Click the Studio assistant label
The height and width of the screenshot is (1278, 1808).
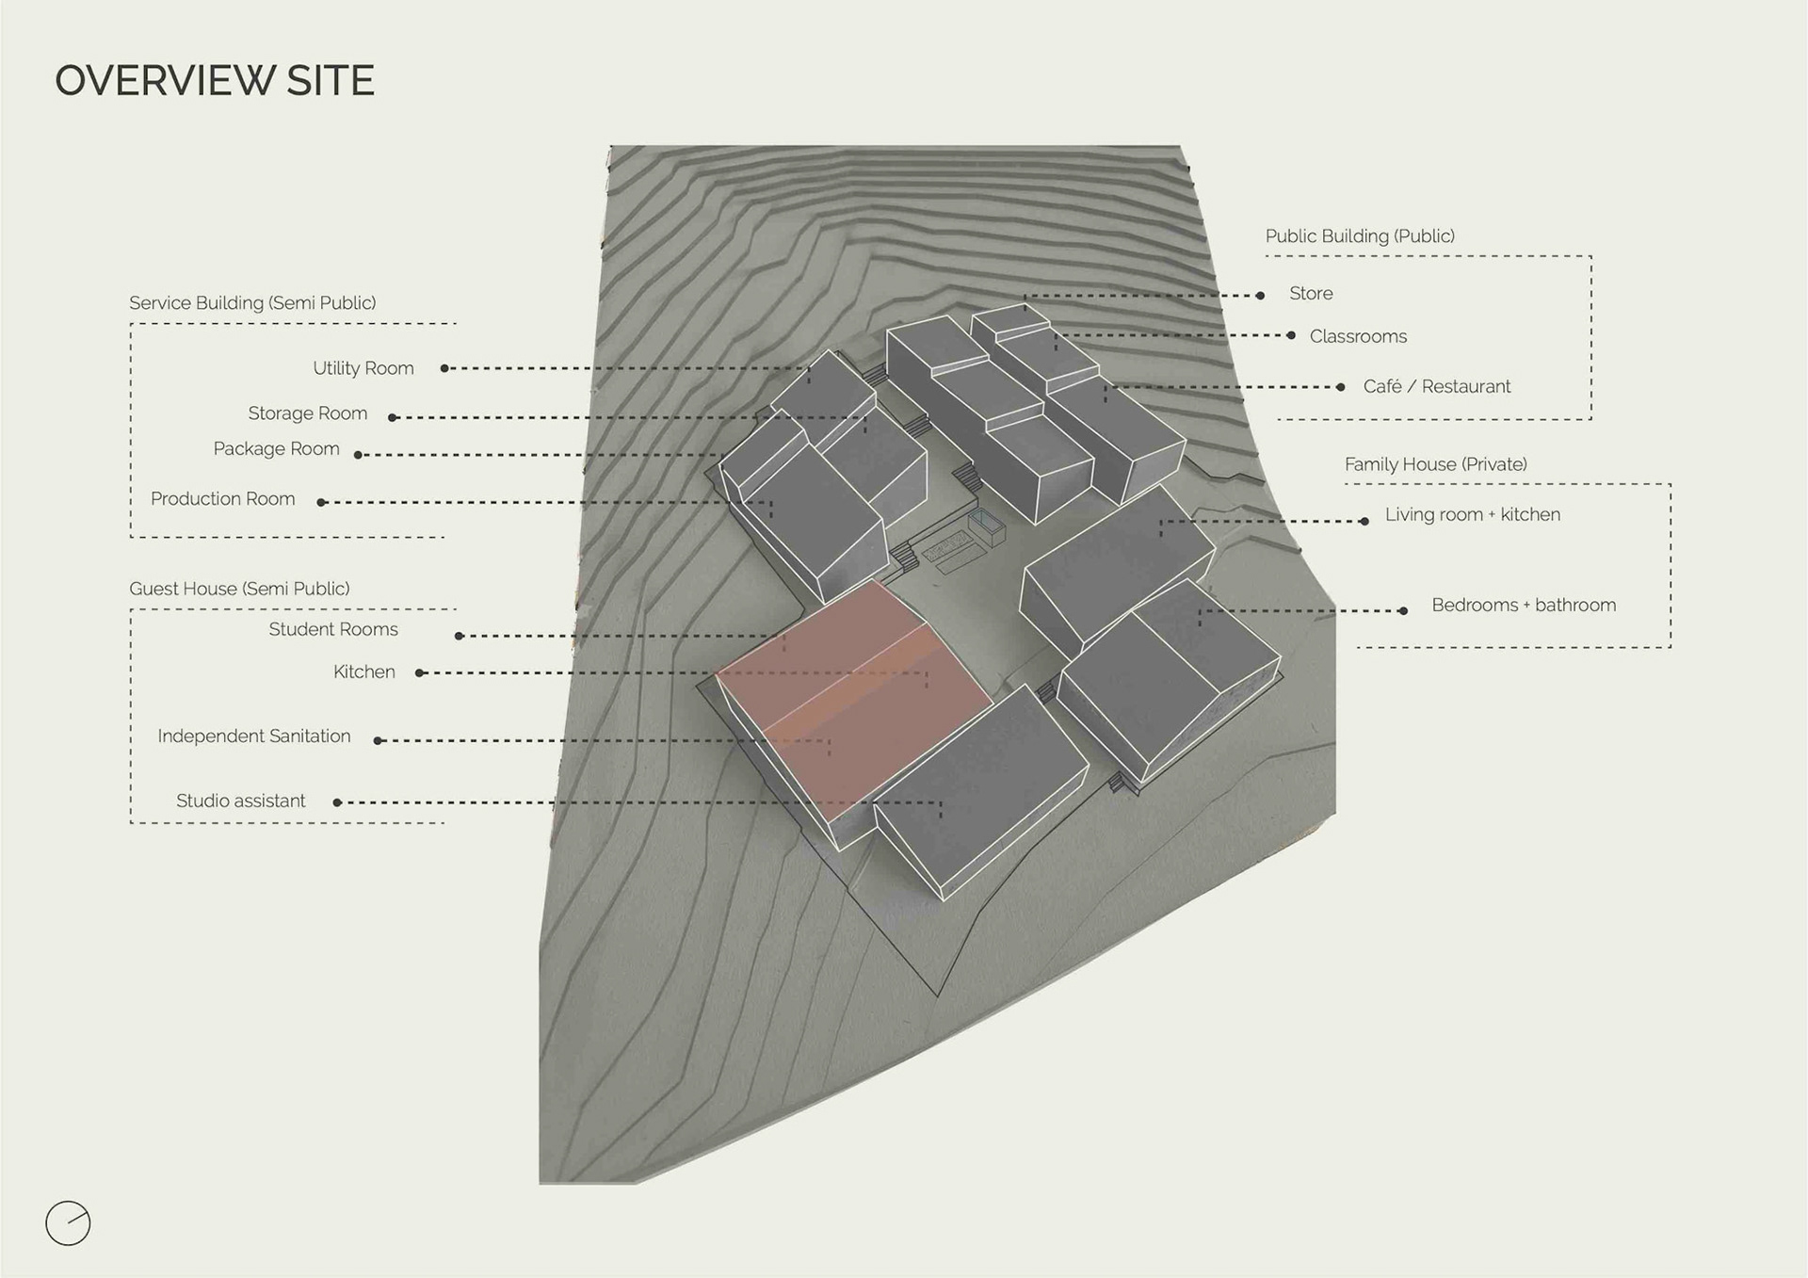click(x=240, y=801)
